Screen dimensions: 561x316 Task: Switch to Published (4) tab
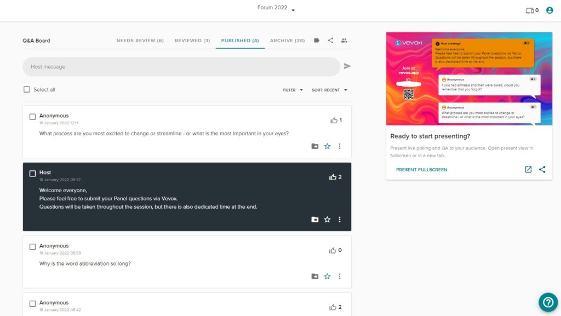click(240, 41)
